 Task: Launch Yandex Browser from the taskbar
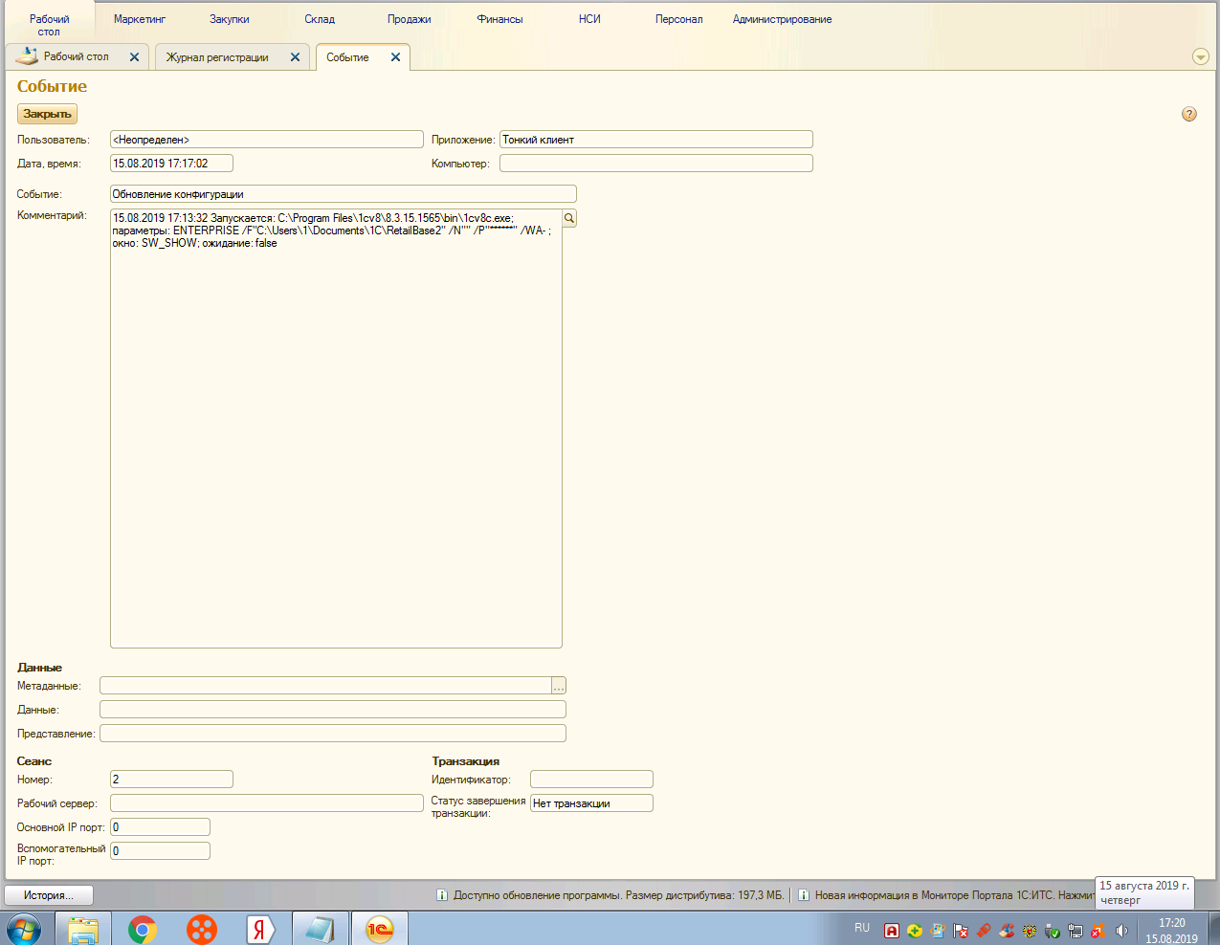[260, 929]
